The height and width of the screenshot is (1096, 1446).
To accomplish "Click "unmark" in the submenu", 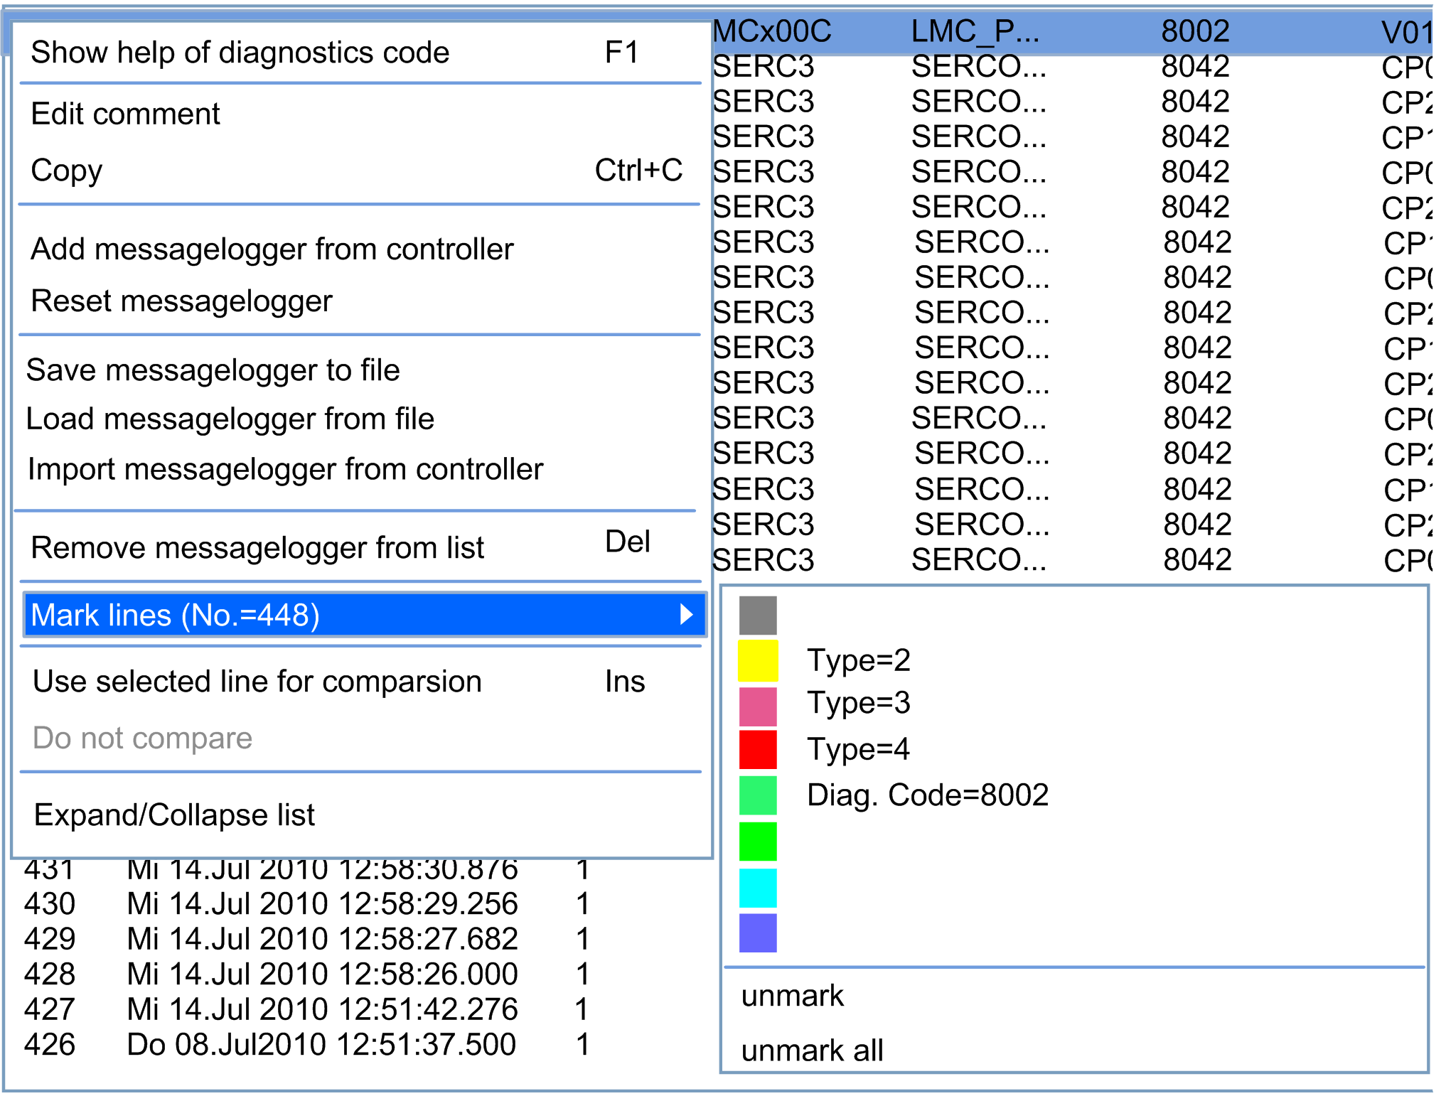I will (x=792, y=996).
